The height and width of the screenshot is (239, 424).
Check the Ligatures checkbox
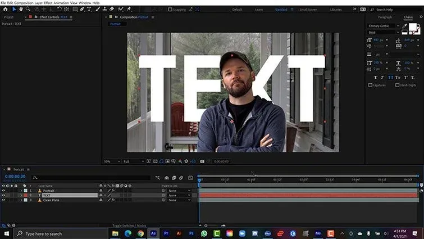click(x=370, y=85)
